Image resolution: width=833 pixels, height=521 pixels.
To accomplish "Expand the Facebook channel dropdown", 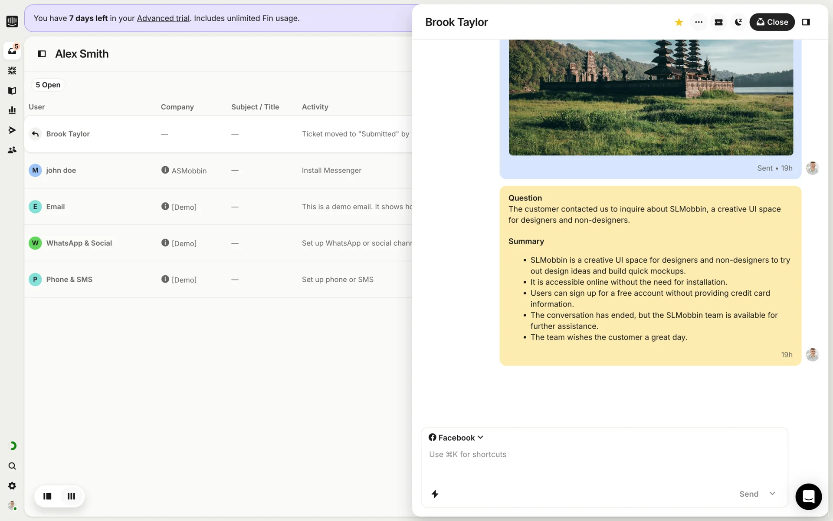I will click(456, 438).
